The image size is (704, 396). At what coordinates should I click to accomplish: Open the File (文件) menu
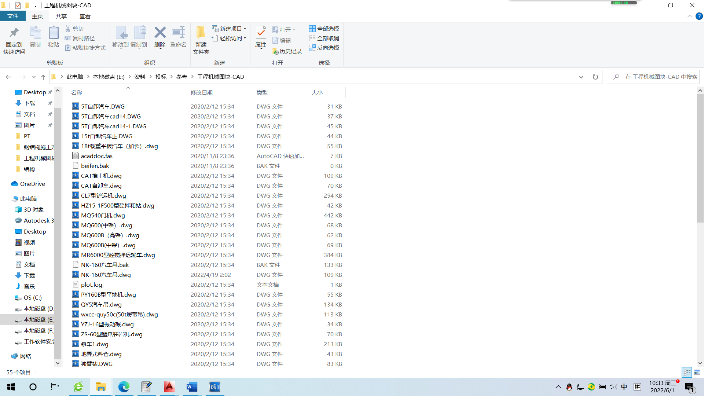click(13, 16)
